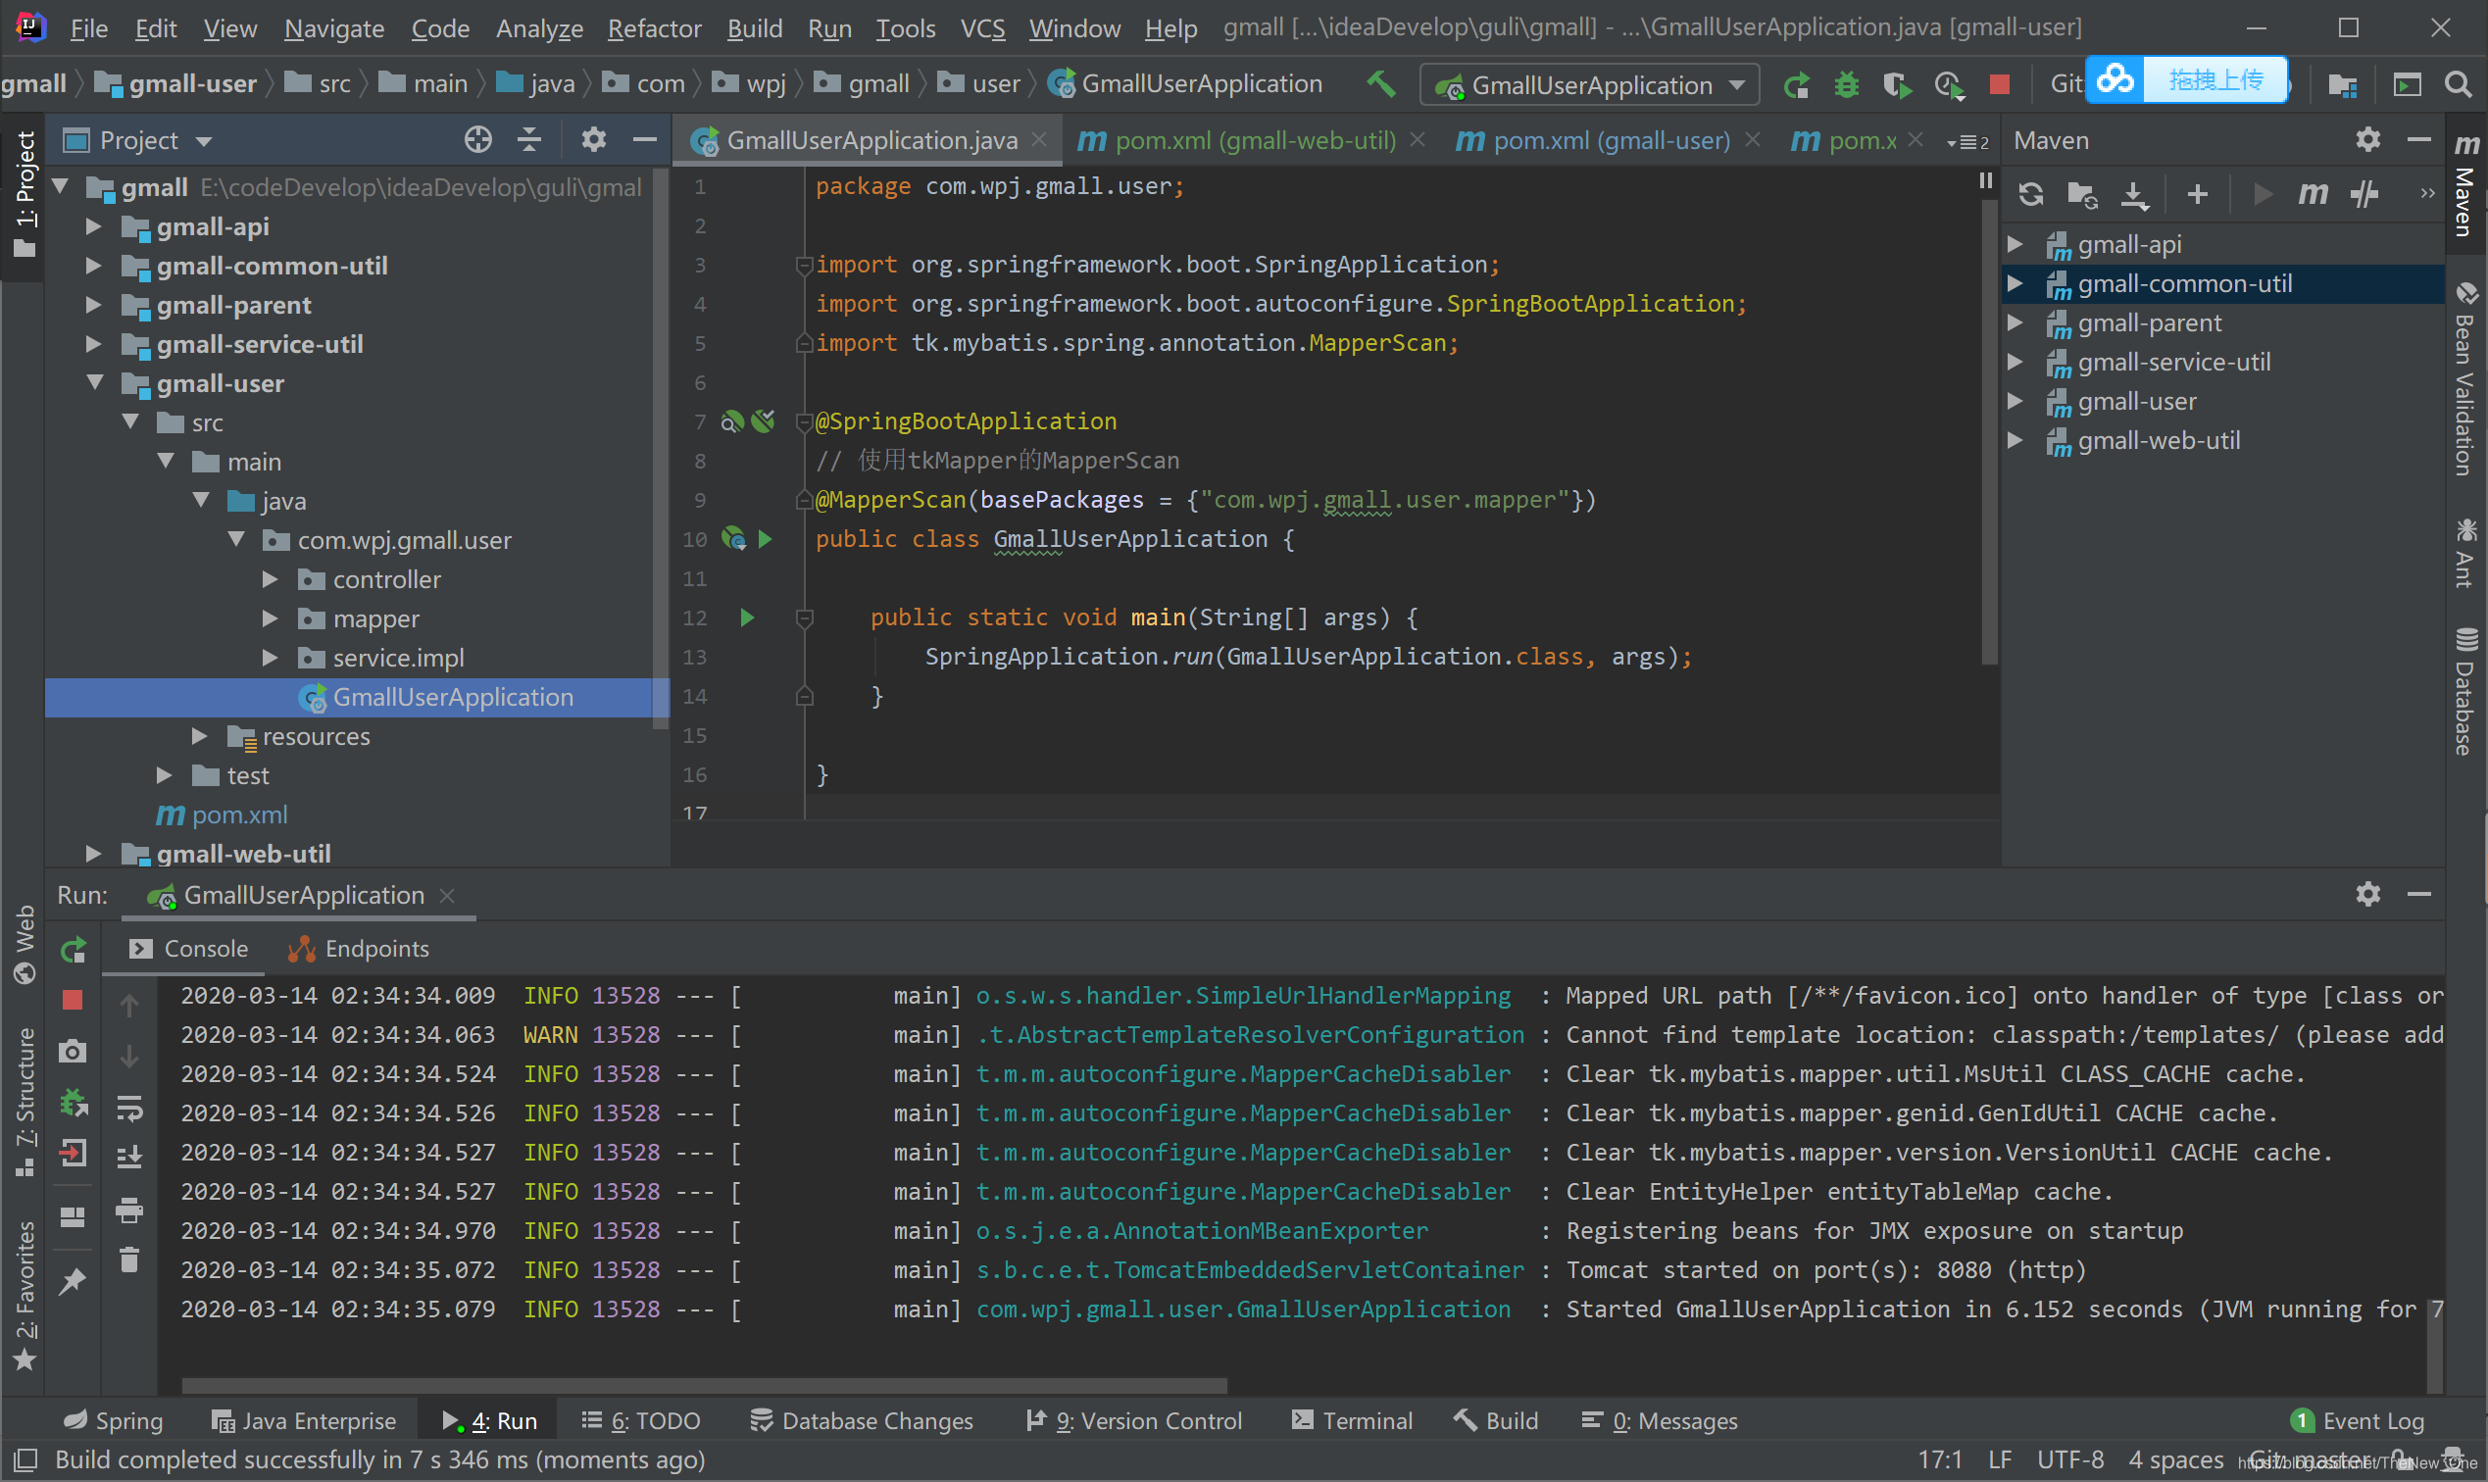Open Project panel settings gear
Viewport: 2488px width, 1482px height.
593,140
